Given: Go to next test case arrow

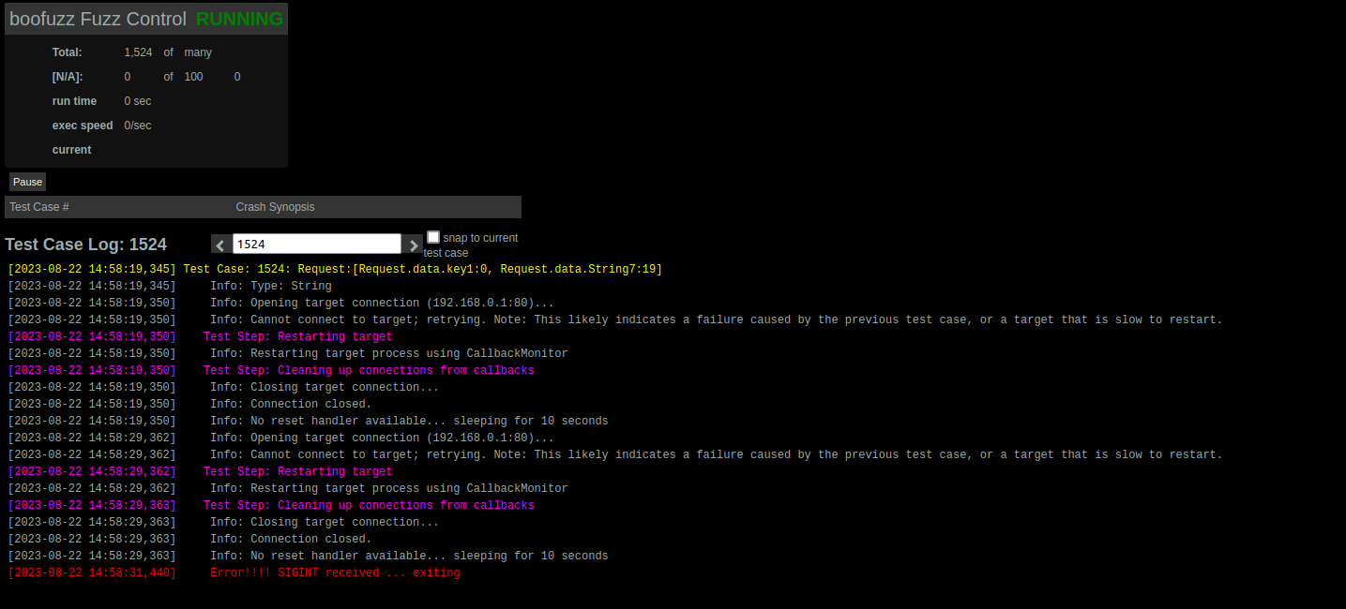Looking at the screenshot, I should (413, 245).
